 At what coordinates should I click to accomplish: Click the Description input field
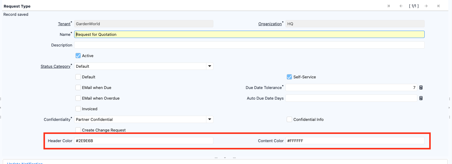pyautogui.click(x=249, y=45)
